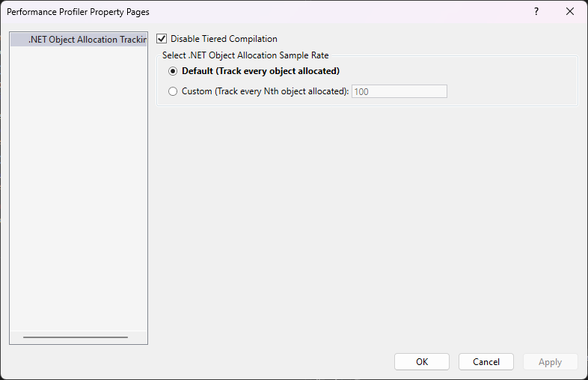Click the "Disable Tiered Compilation" label text
The image size is (588, 380).
tap(224, 39)
